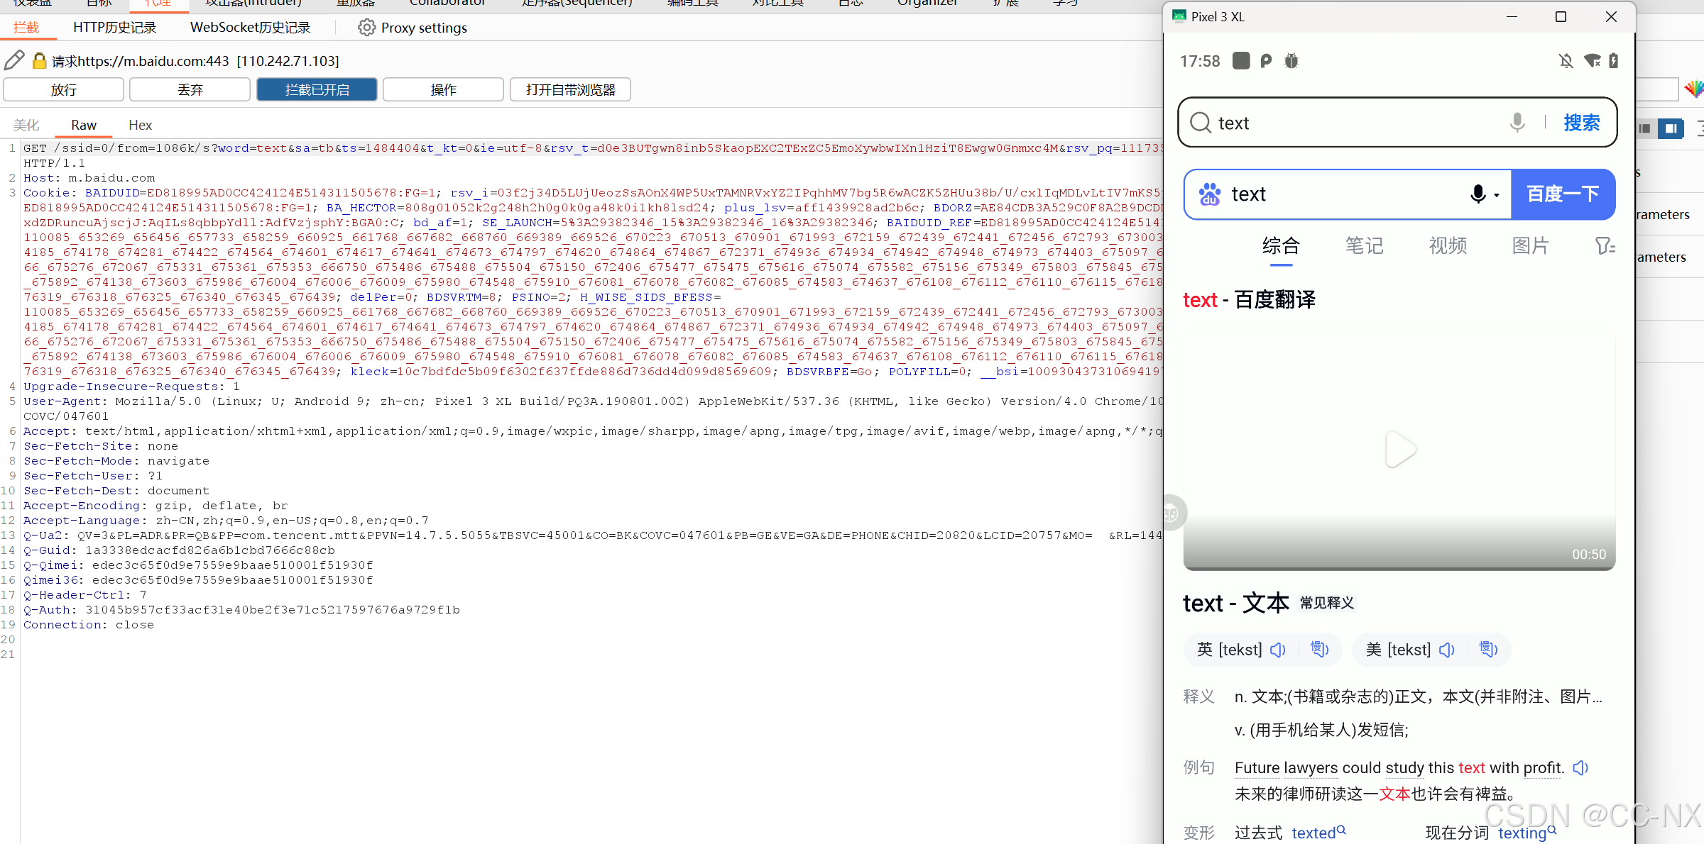1704x844 pixels.
Task: Tap the gray microphone in top search bar
Action: tap(1517, 123)
